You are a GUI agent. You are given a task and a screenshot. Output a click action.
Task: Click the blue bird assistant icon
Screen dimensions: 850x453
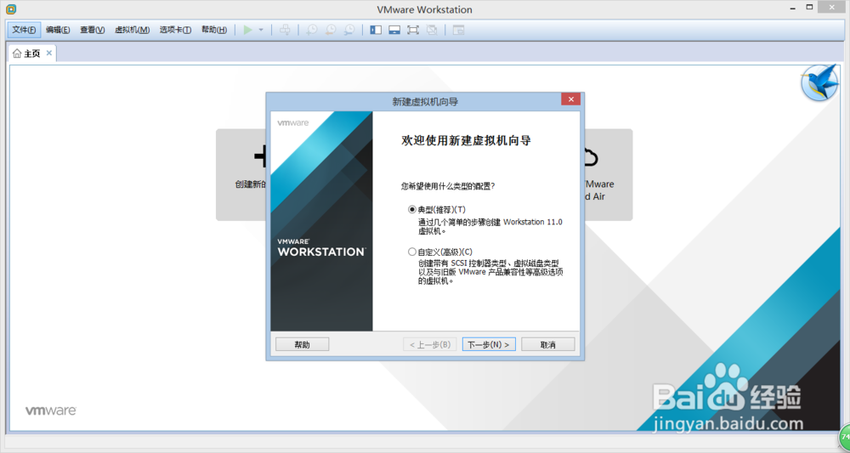pos(819,82)
